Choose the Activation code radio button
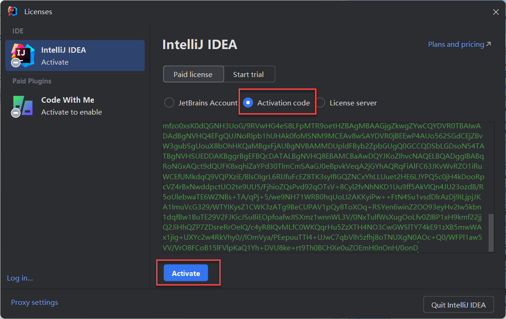Image resolution: width=506 pixels, height=319 pixels. 248,103
